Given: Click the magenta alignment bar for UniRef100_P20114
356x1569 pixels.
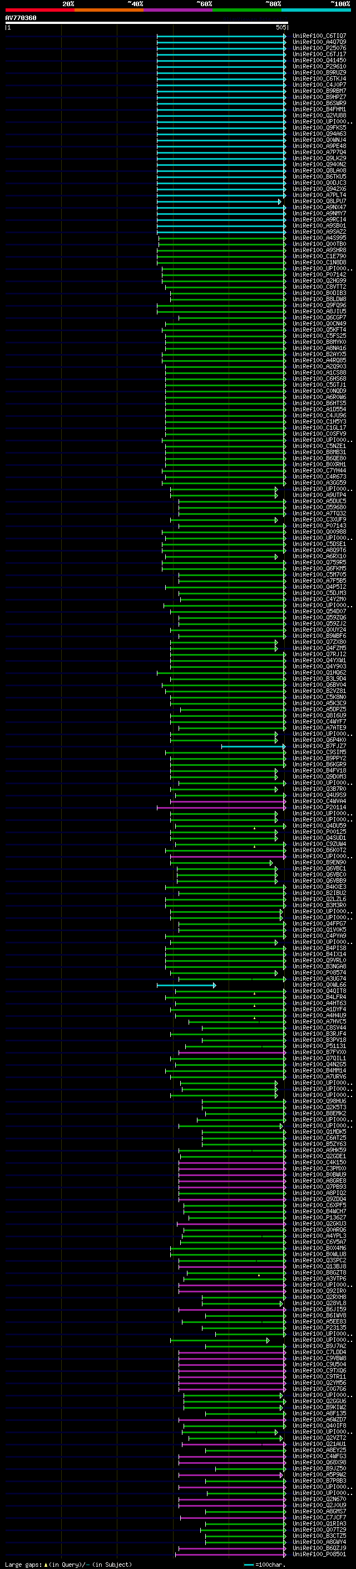Looking at the screenshot, I should pyautogui.click(x=221, y=808).
